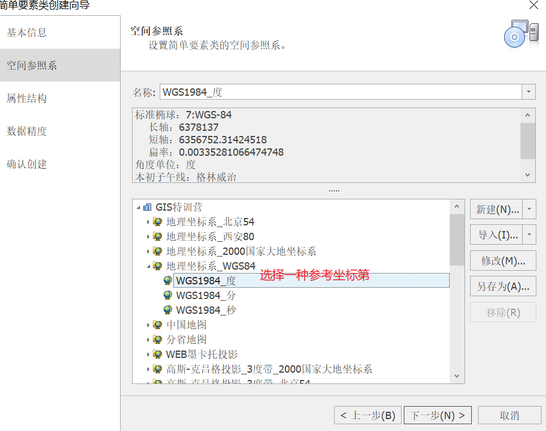
Task: Click the 另存为(A)... button
Action: [503, 286]
